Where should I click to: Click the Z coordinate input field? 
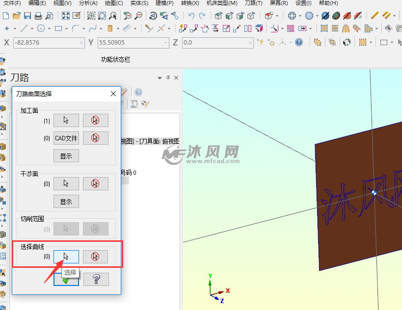217,43
